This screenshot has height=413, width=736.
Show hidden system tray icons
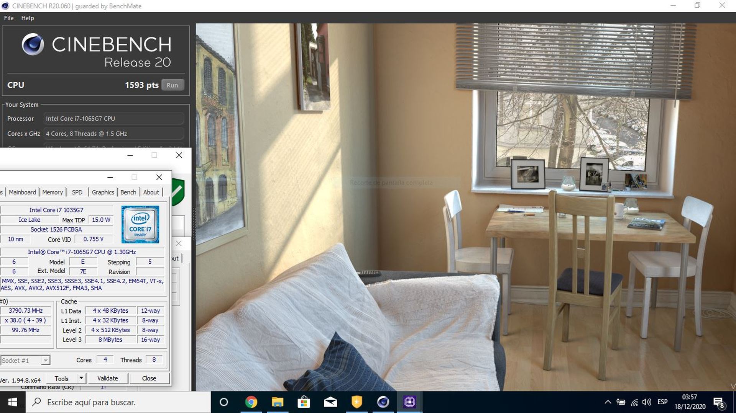click(608, 402)
